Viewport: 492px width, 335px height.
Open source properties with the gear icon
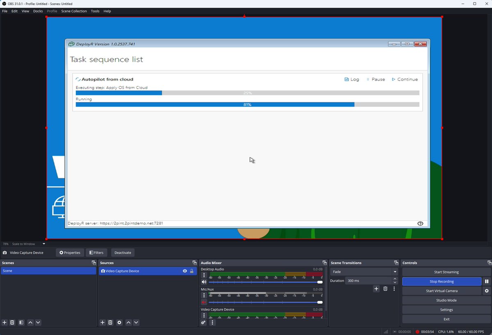119,322
